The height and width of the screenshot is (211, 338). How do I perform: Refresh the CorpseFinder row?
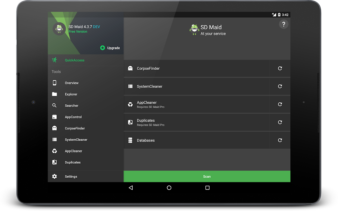(x=280, y=68)
